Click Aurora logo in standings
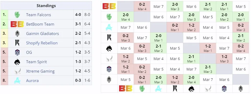Image resolution: width=251 pixels, height=94 pixels. tap(17, 80)
